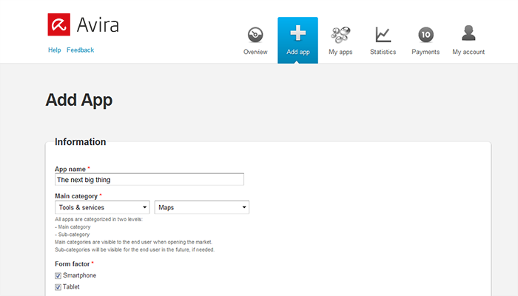Uncheck the Smartphone checkbox
The width and height of the screenshot is (518, 296).
(58, 275)
